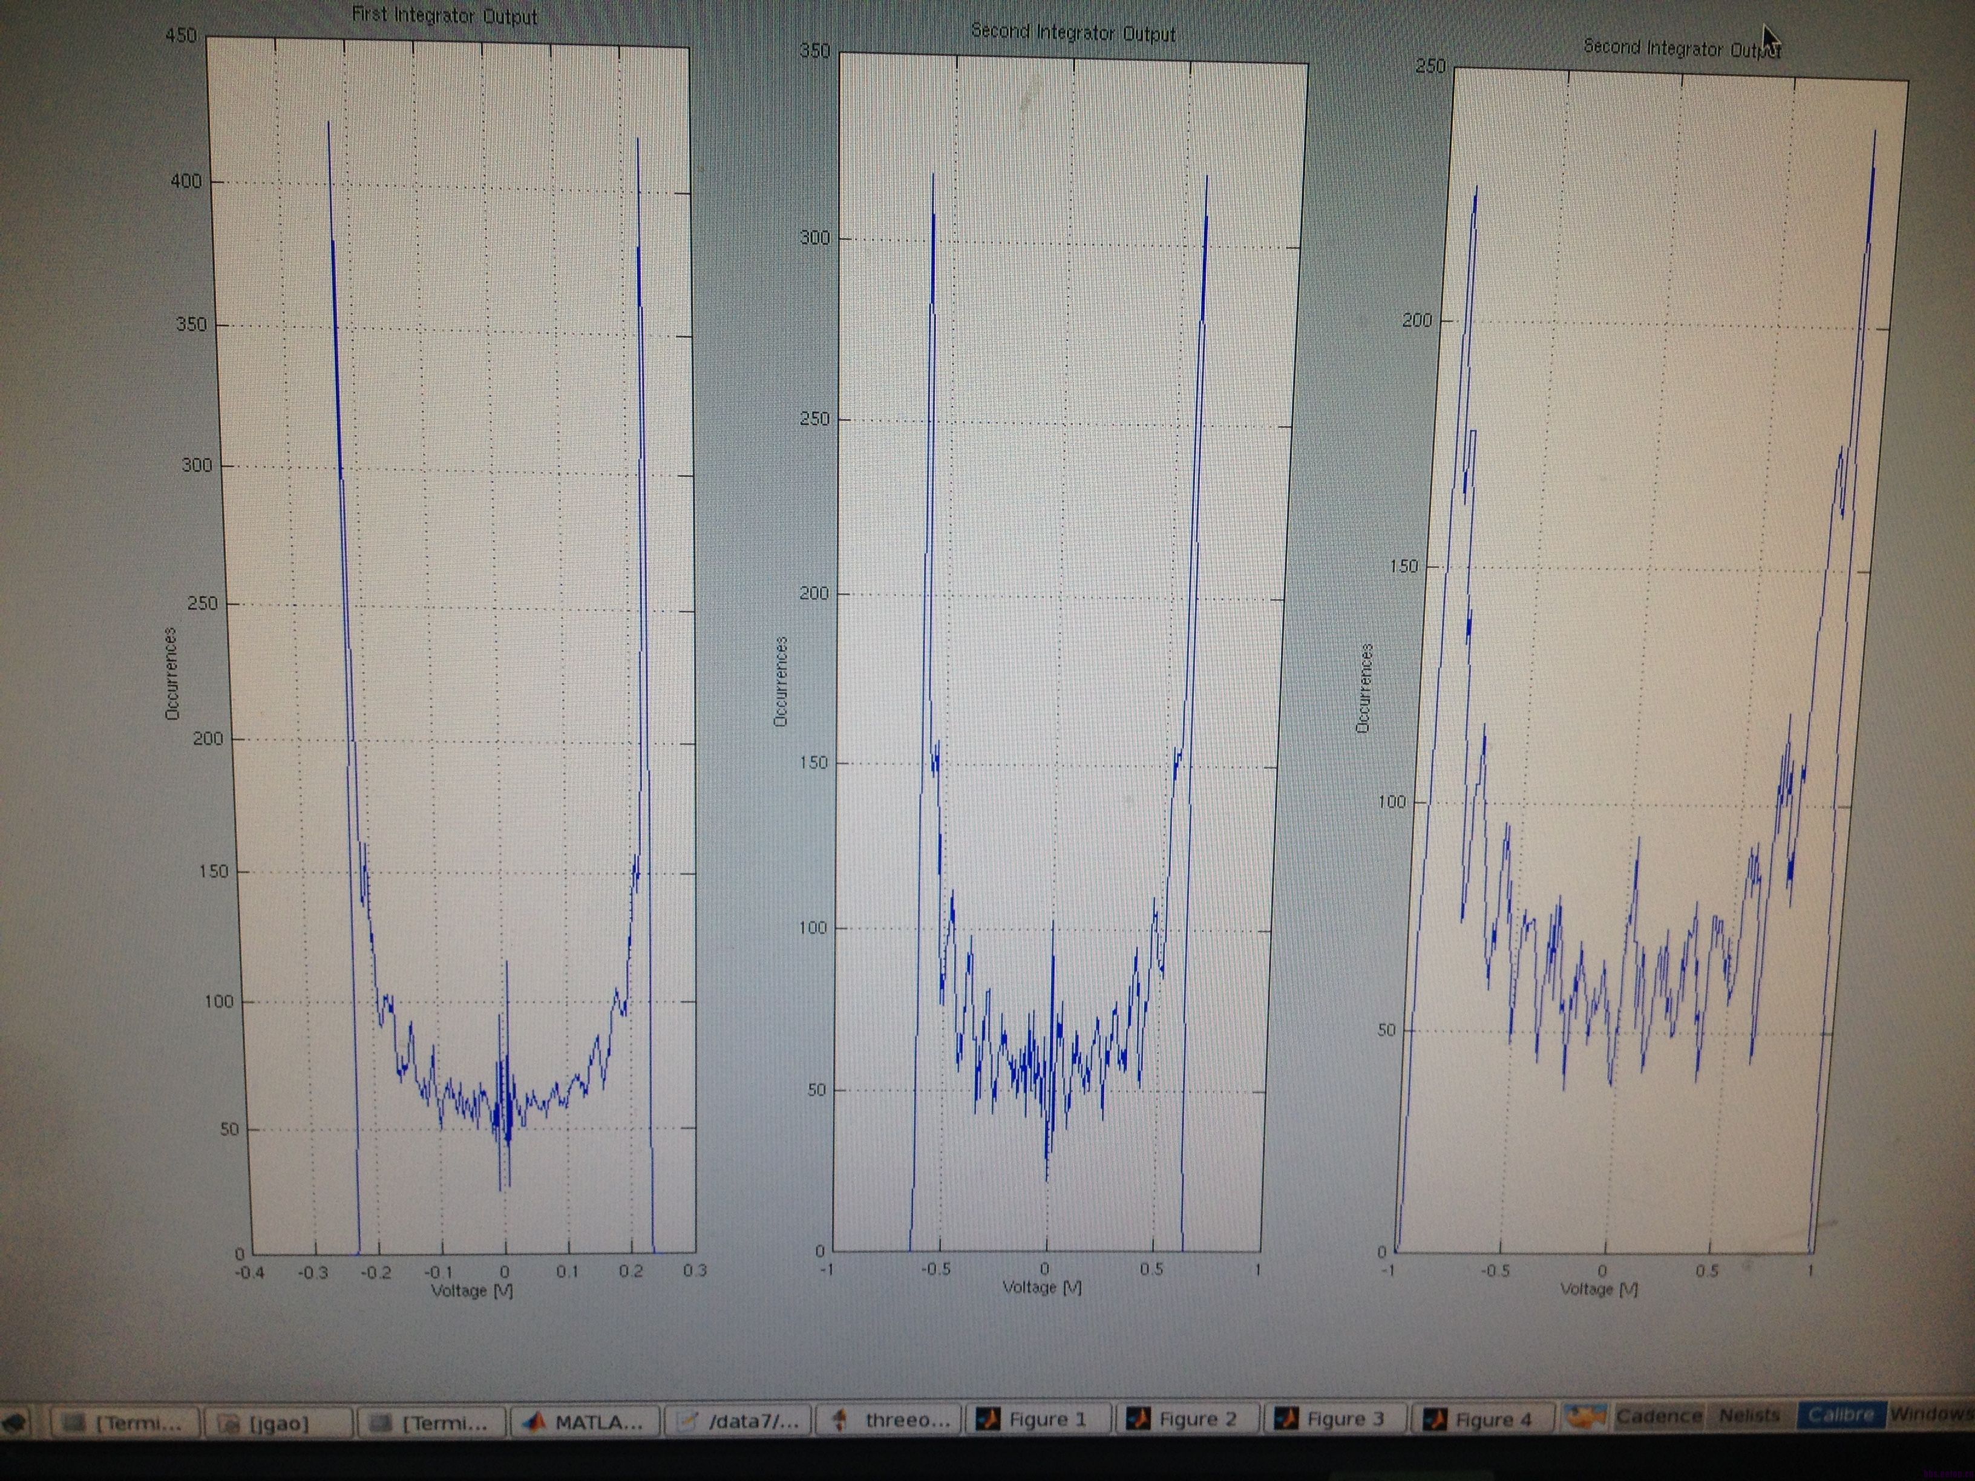The height and width of the screenshot is (1481, 1975).
Task: Switch to the Cadence workspace
Action: coord(1659,1416)
